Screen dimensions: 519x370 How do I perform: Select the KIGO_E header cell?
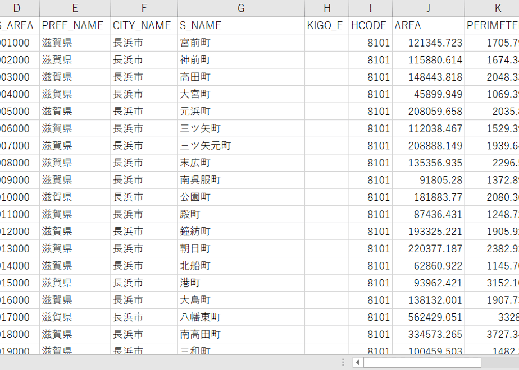327,25
